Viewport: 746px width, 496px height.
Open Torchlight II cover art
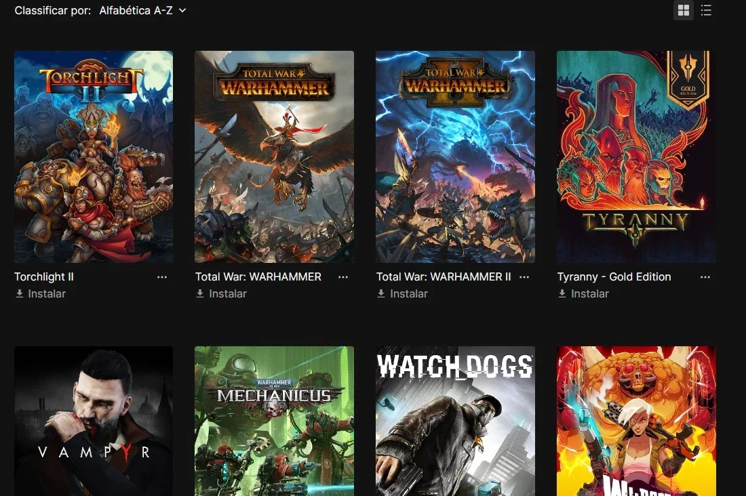94,157
